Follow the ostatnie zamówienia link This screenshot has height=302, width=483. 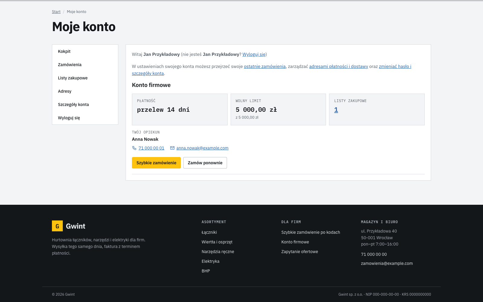pos(265,66)
